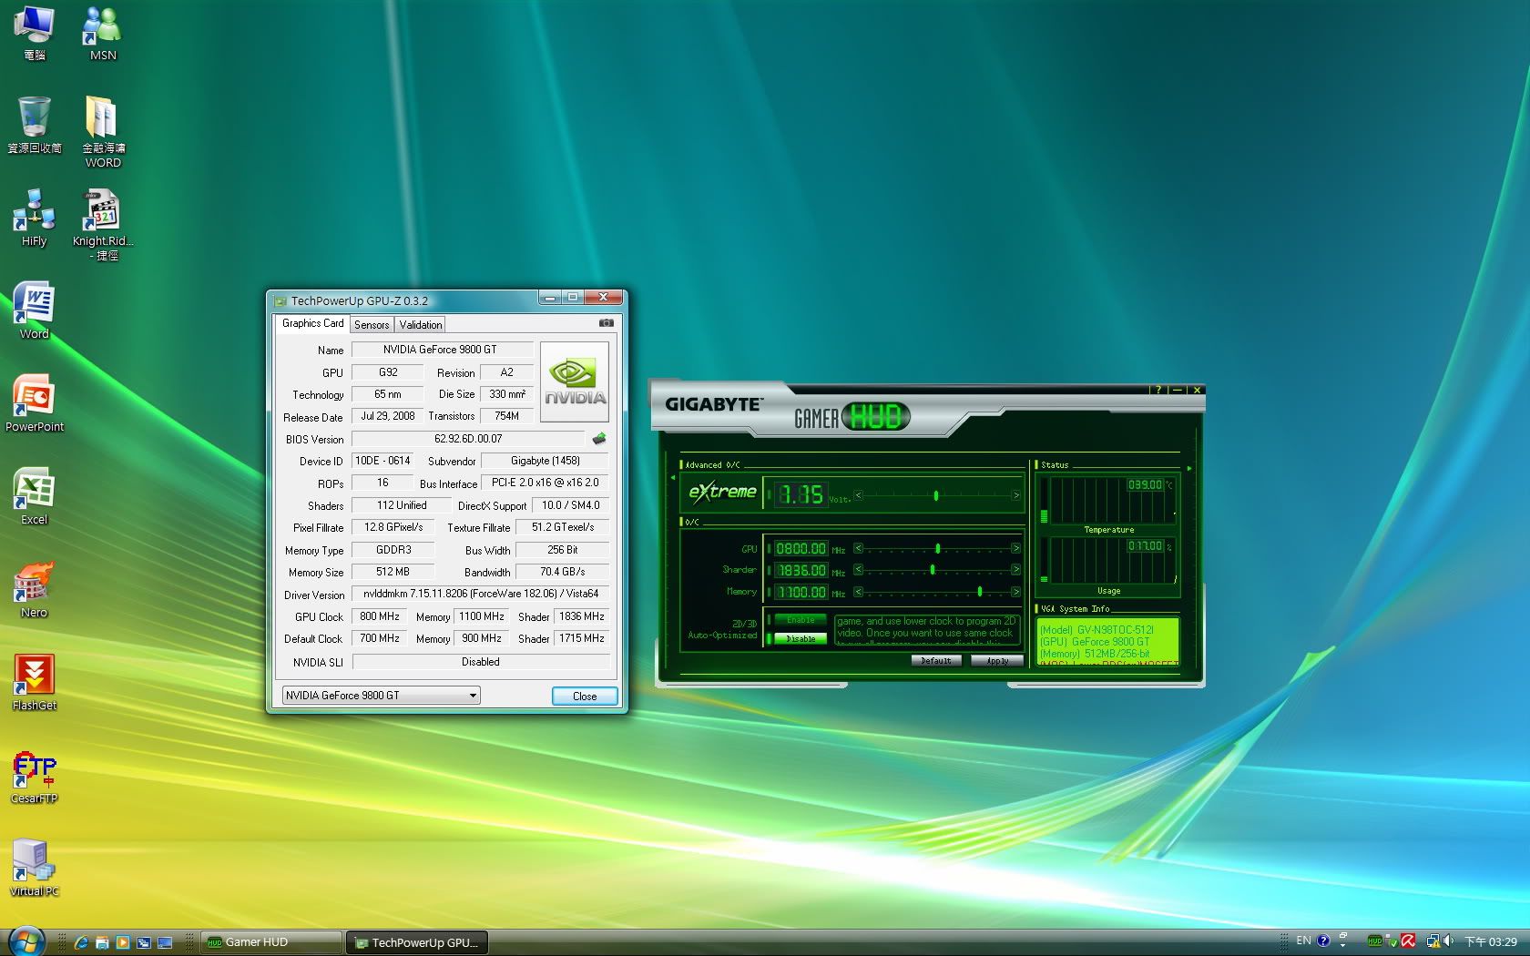Open the Computer desktop icon
Image resolution: width=1530 pixels, height=956 pixels.
click(x=35, y=34)
